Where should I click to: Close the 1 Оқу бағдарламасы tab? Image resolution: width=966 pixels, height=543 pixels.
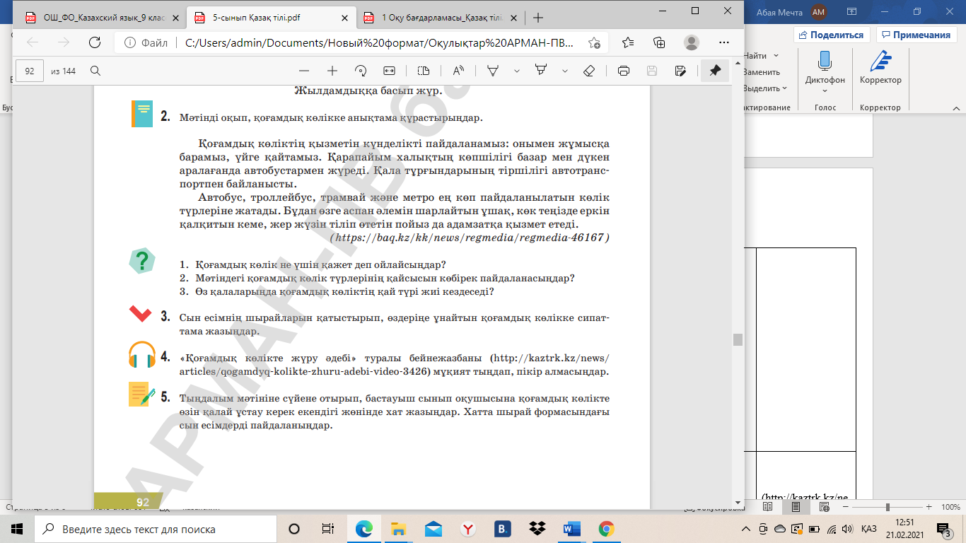(x=512, y=18)
